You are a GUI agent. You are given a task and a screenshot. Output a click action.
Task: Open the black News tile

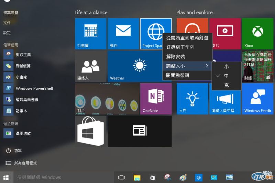point(140,131)
